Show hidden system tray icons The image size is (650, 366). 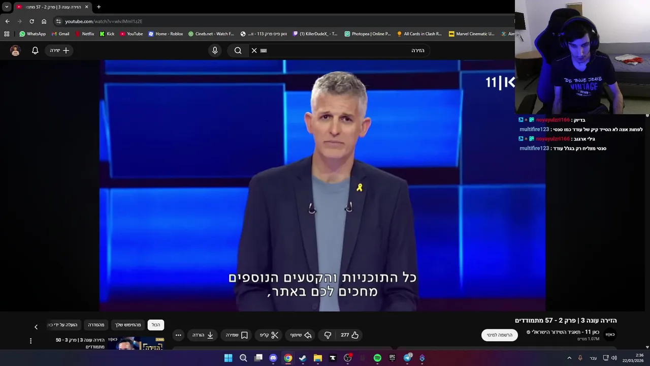(569, 358)
